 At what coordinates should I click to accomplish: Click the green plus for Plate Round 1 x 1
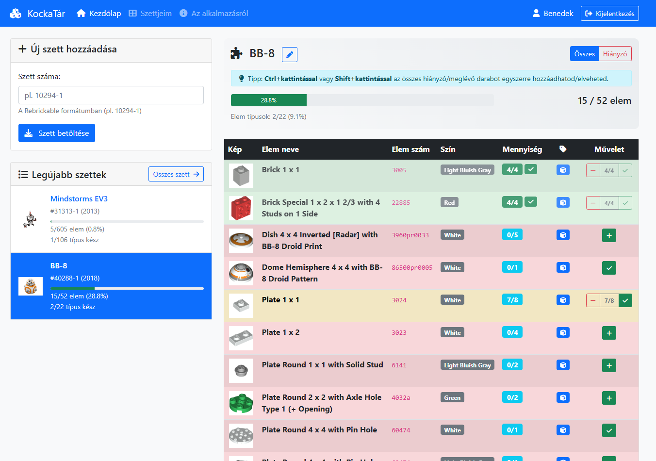pyautogui.click(x=609, y=365)
